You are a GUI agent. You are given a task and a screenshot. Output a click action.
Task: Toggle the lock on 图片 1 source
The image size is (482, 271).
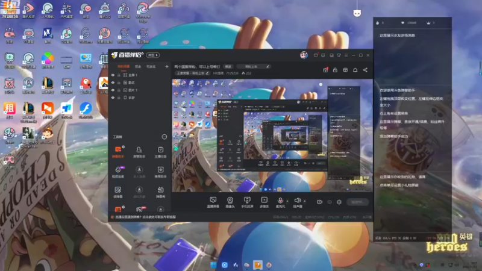point(119,90)
